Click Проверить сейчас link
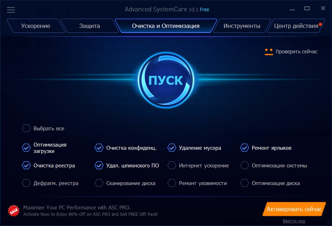Image resolution: width=332 pixels, height=226 pixels. 297,52
